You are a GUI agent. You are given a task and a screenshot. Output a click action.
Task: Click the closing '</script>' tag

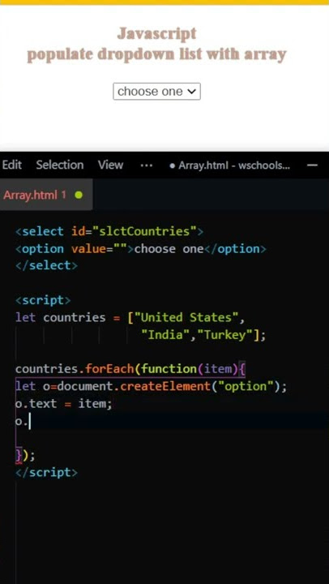point(46,473)
